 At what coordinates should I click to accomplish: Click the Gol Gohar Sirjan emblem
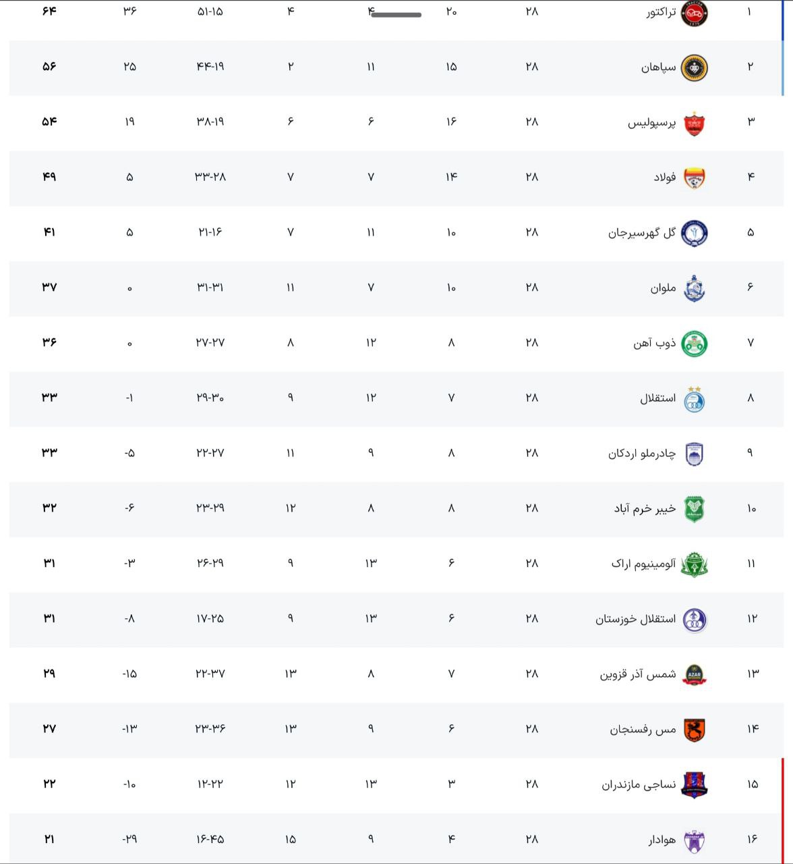pyautogui.click(x=694, y=233)
